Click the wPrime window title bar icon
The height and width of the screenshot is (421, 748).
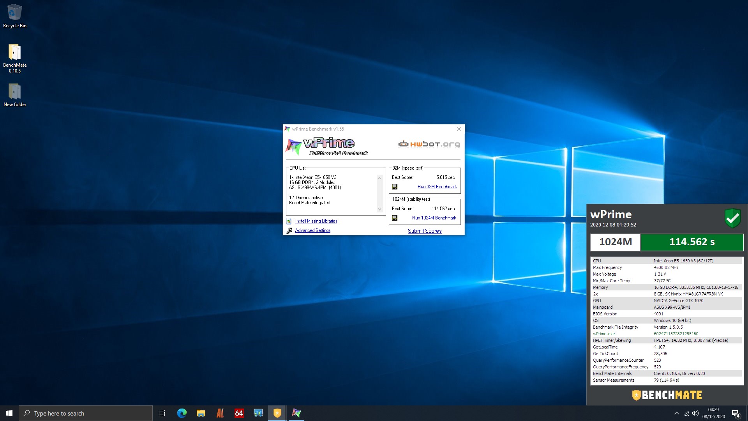tap(288, 129)
